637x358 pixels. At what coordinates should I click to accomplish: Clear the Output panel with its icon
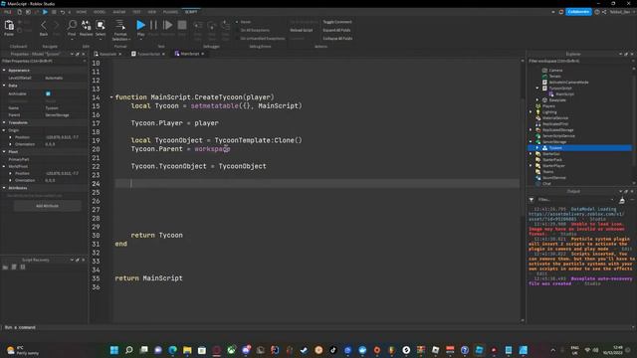pyautogui.click(x=622, y=200)
